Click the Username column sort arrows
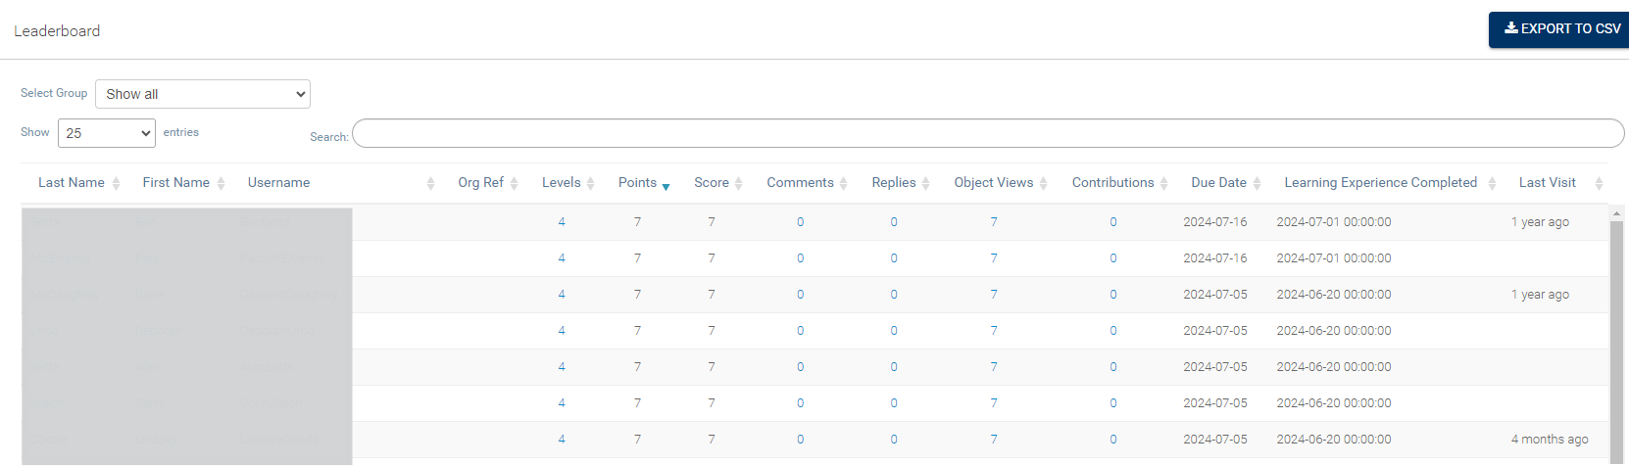 (430, 183)
